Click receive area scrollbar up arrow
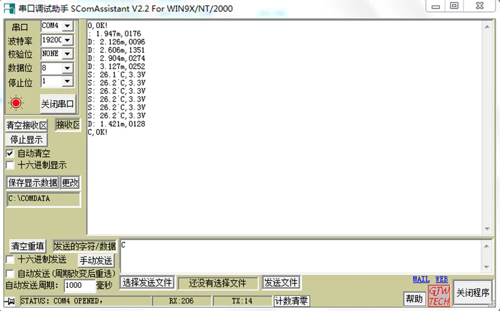 pyautogui.click(x=487, y=27)
